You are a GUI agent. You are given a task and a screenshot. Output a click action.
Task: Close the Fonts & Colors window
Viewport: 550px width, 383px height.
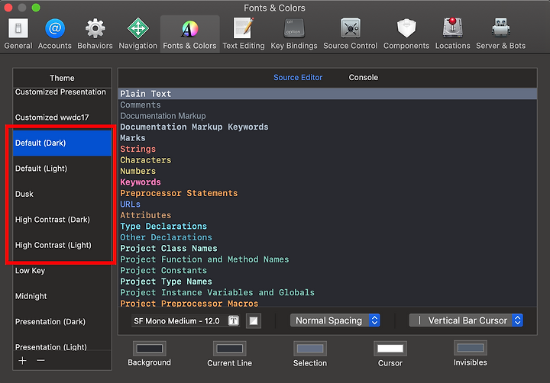(x=8, y=8)
